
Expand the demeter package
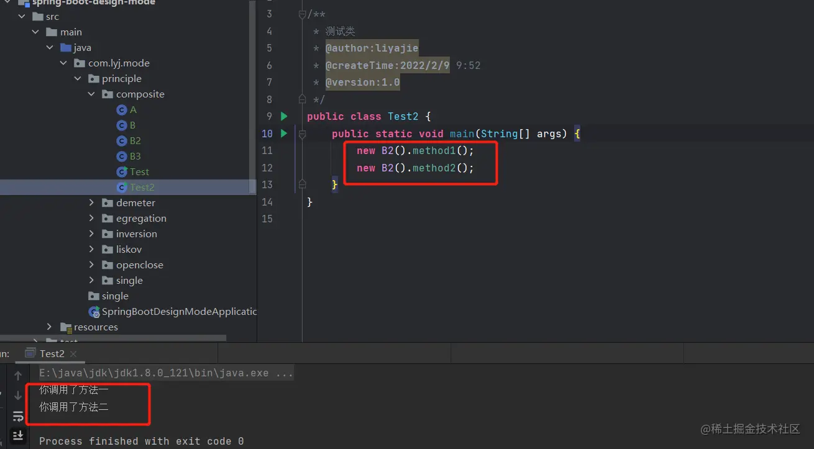tap(91, 203)
